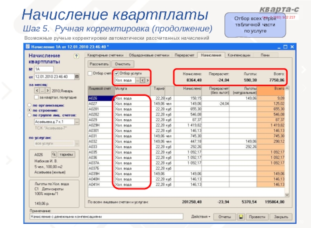Click the Услуга column header
311x228 pixels.
[132, 91]
